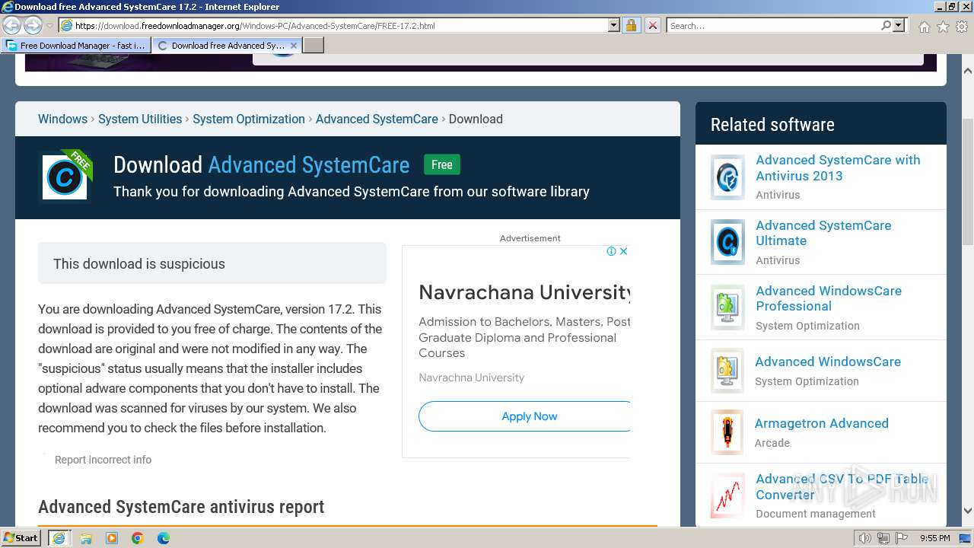Click the browser Forward arrow button
Image resolution: width=974 pixels, height=548 pixels.
pyautogui.click(x=33, y=26)
